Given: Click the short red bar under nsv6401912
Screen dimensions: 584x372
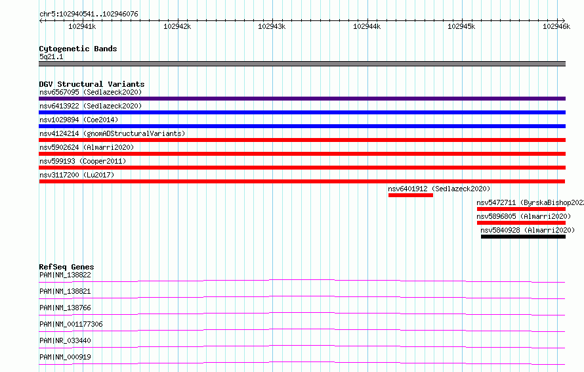Looking at the screenshot, I should [410, 195].
